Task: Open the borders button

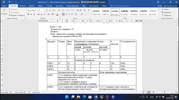Action: pyautogui.click(x=86, y=14)
